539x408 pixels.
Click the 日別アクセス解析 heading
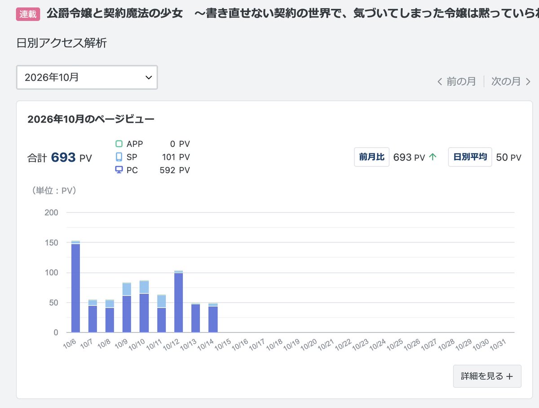click(x=62, y=43)
